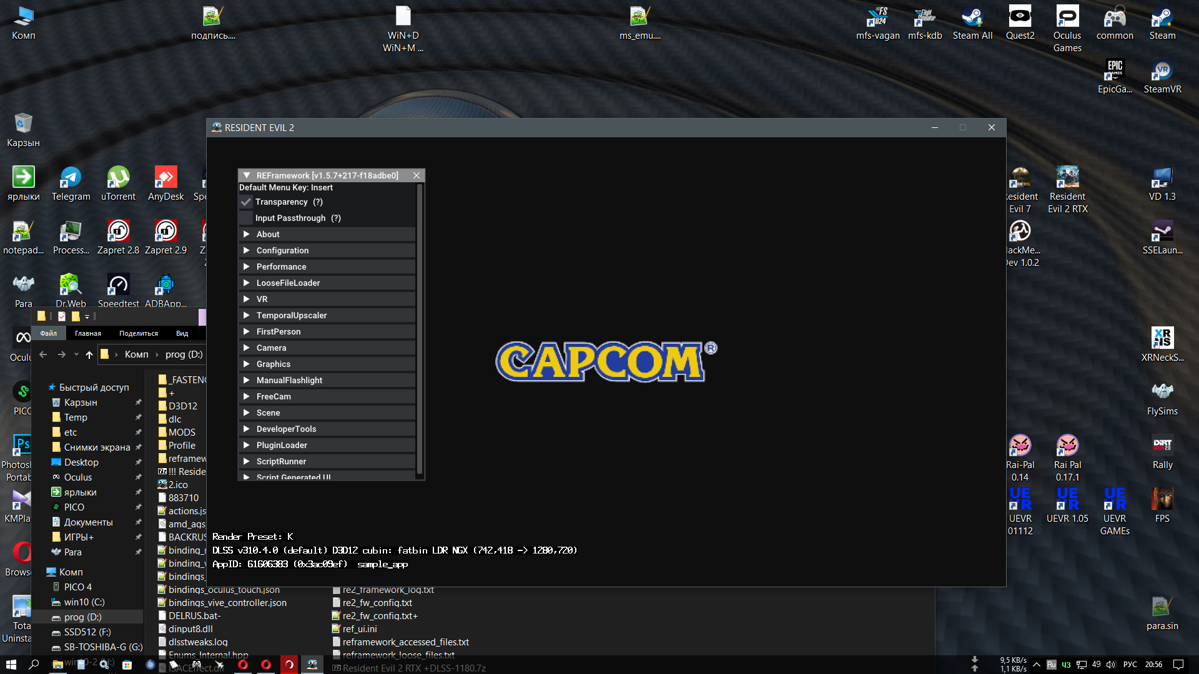The height and width of the screenshot is (674, 1199).
Task: Click the REFramework menu vertical scrollbar
Action: [420, 328]
